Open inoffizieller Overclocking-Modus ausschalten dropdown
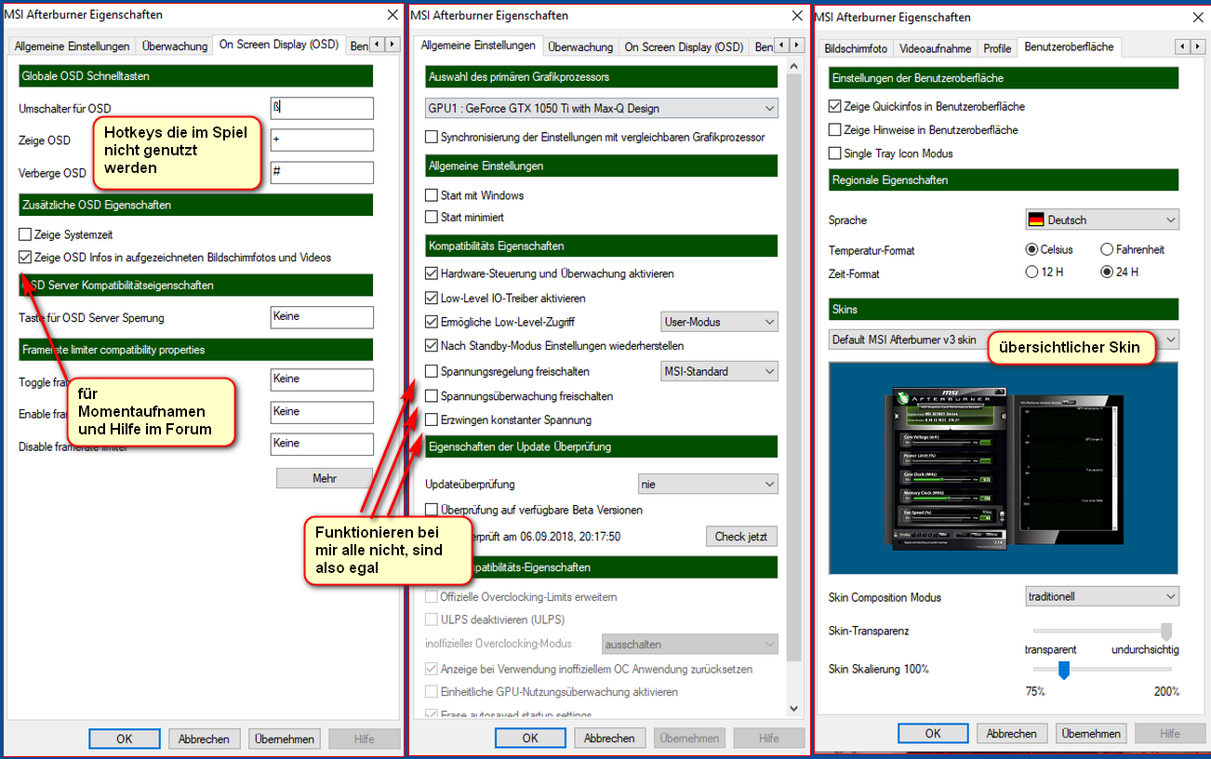This screenshot has width=1211, height=759. tap(690, 644)
